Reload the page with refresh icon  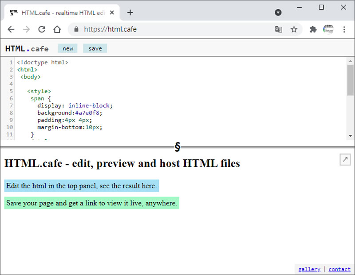pos(42,29)
